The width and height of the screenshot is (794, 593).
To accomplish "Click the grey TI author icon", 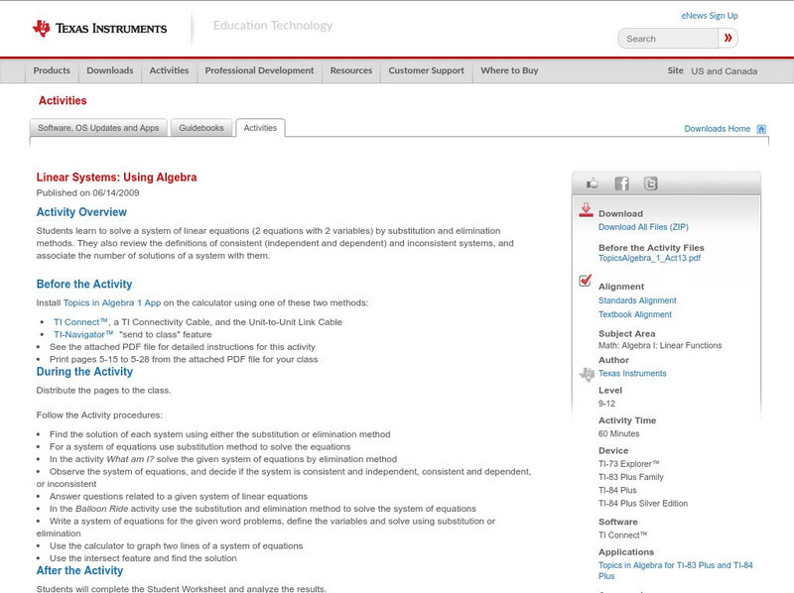I will click(x=587, y=375).
